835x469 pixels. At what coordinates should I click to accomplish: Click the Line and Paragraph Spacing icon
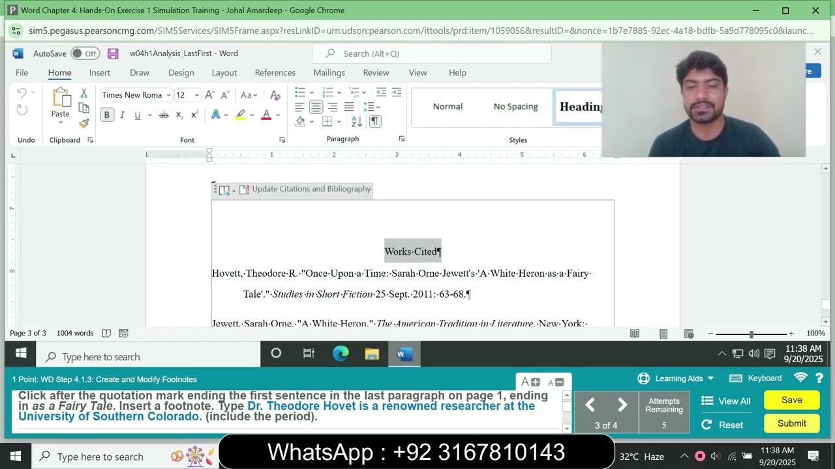(369, 107)
